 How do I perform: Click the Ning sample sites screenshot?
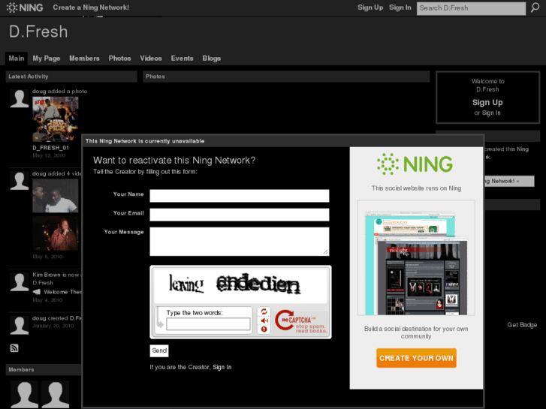416,258
